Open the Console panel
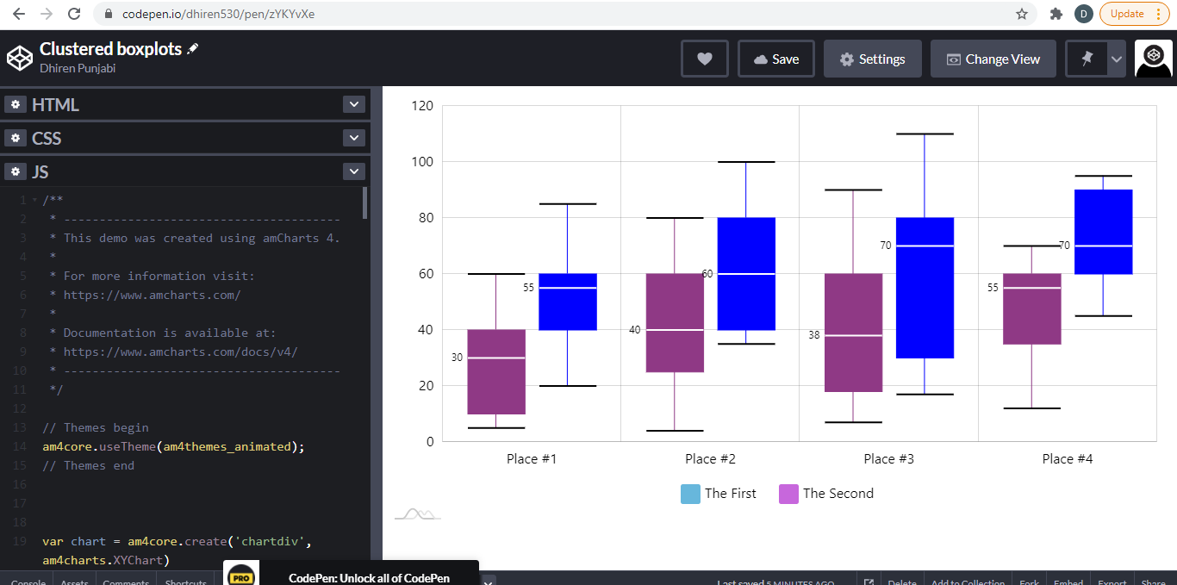1177x585 pixels. coord(26,582)
